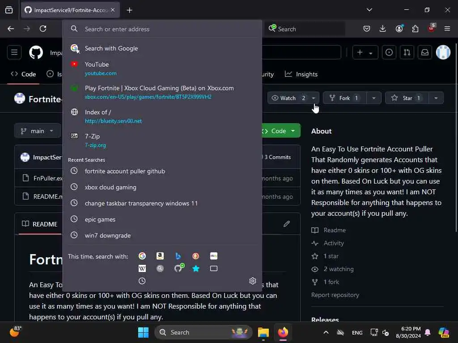Open GitHub notifications inbox
Image resolution: width=458 pixels, height=343 pixels.
pyautogui.click(x=425, y=53)
